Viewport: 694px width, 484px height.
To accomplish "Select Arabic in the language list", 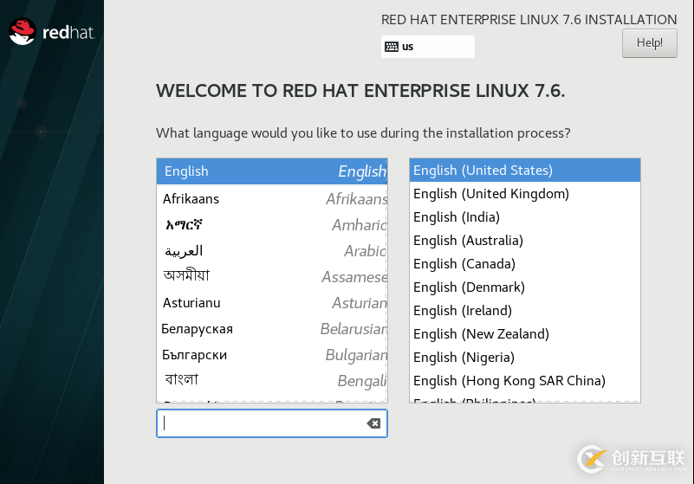I will tap(272, 251).
